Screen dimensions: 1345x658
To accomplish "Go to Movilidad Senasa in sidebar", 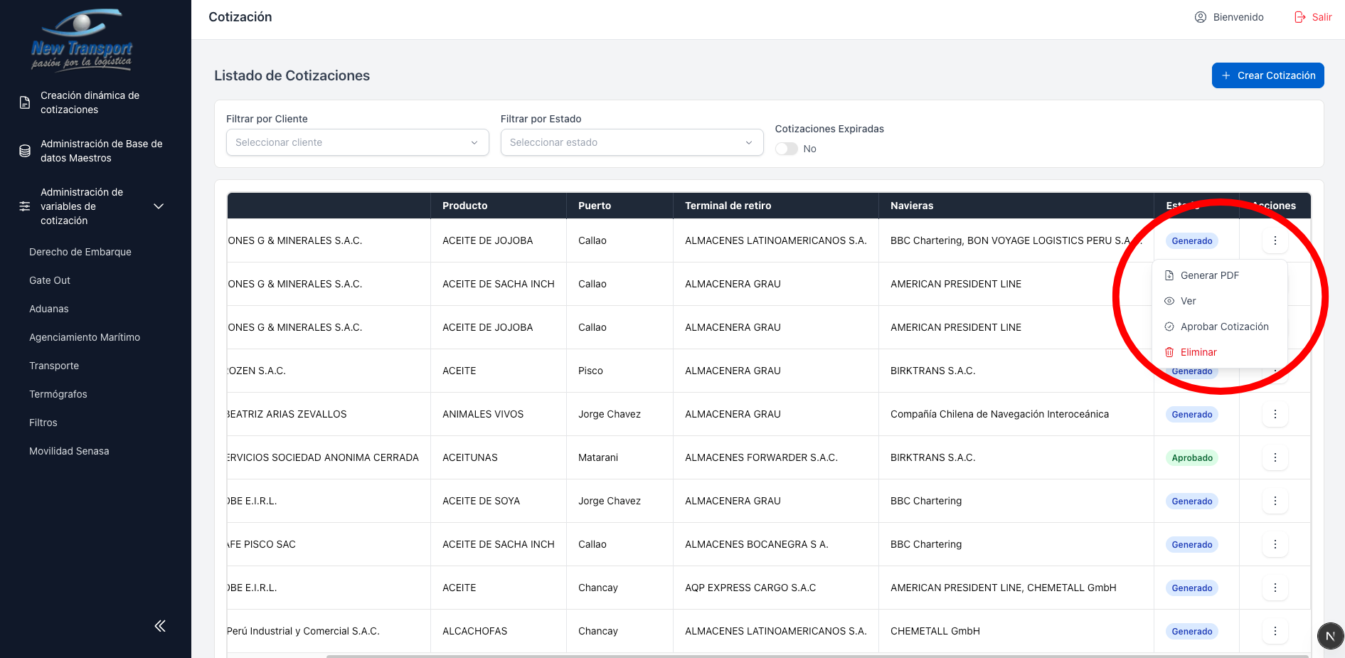I will (x=69, y=451).
